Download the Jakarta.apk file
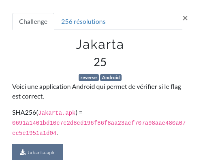 pos(37,152)
